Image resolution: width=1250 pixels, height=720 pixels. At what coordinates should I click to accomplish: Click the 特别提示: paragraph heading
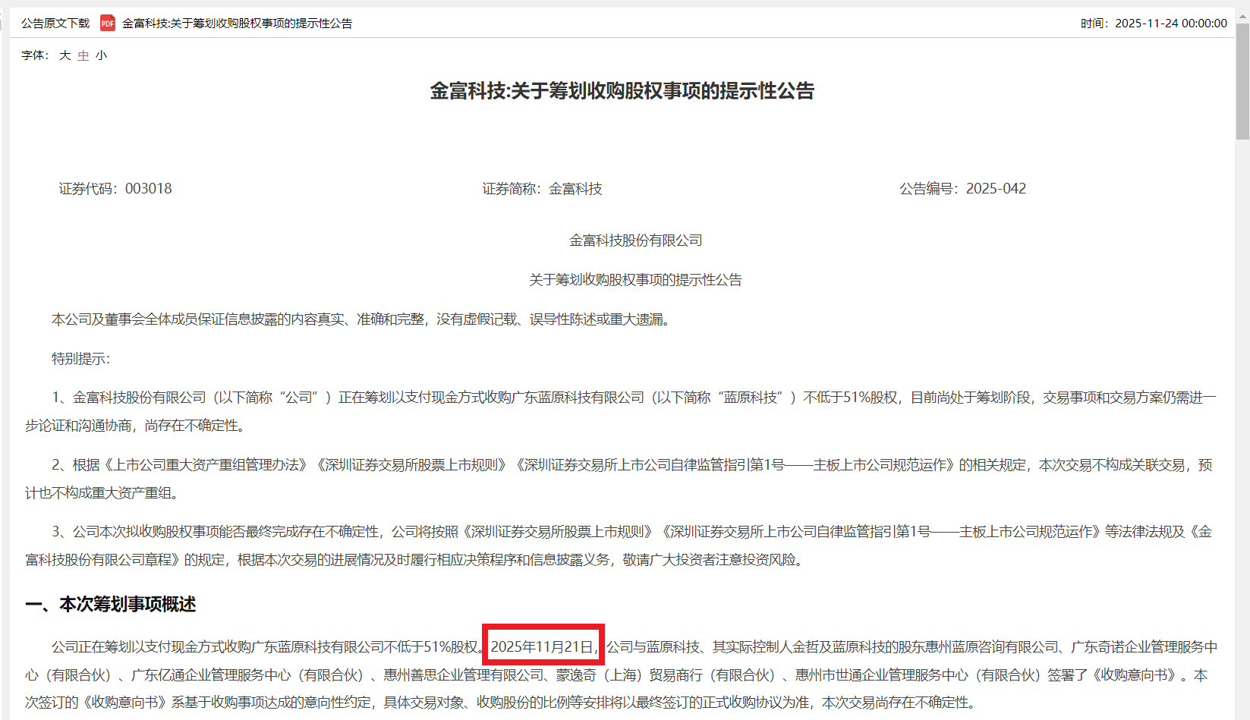tap(80, 359)
